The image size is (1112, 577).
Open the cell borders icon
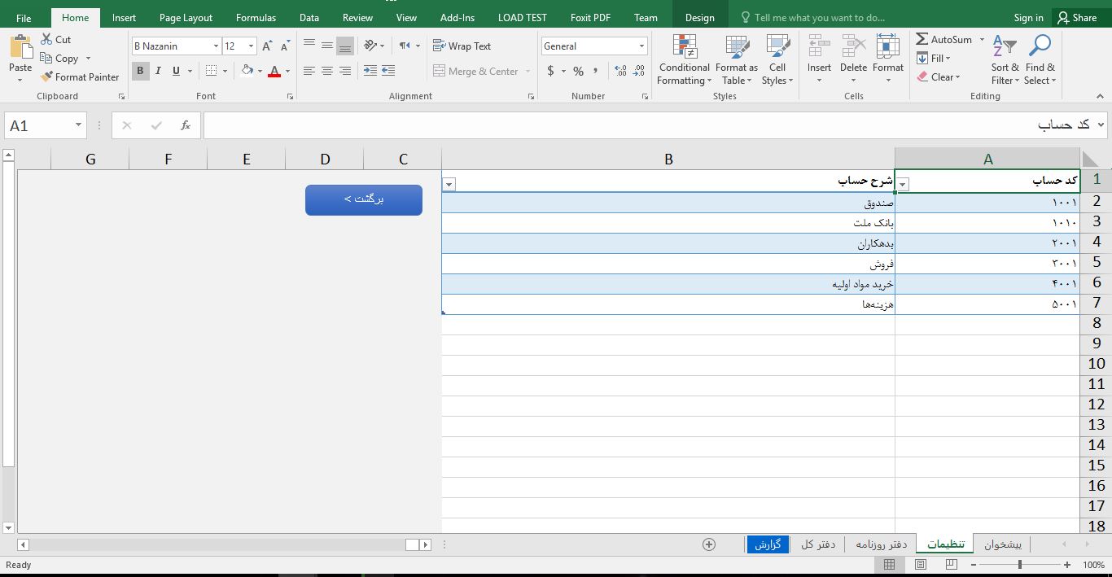click(212, 71)
